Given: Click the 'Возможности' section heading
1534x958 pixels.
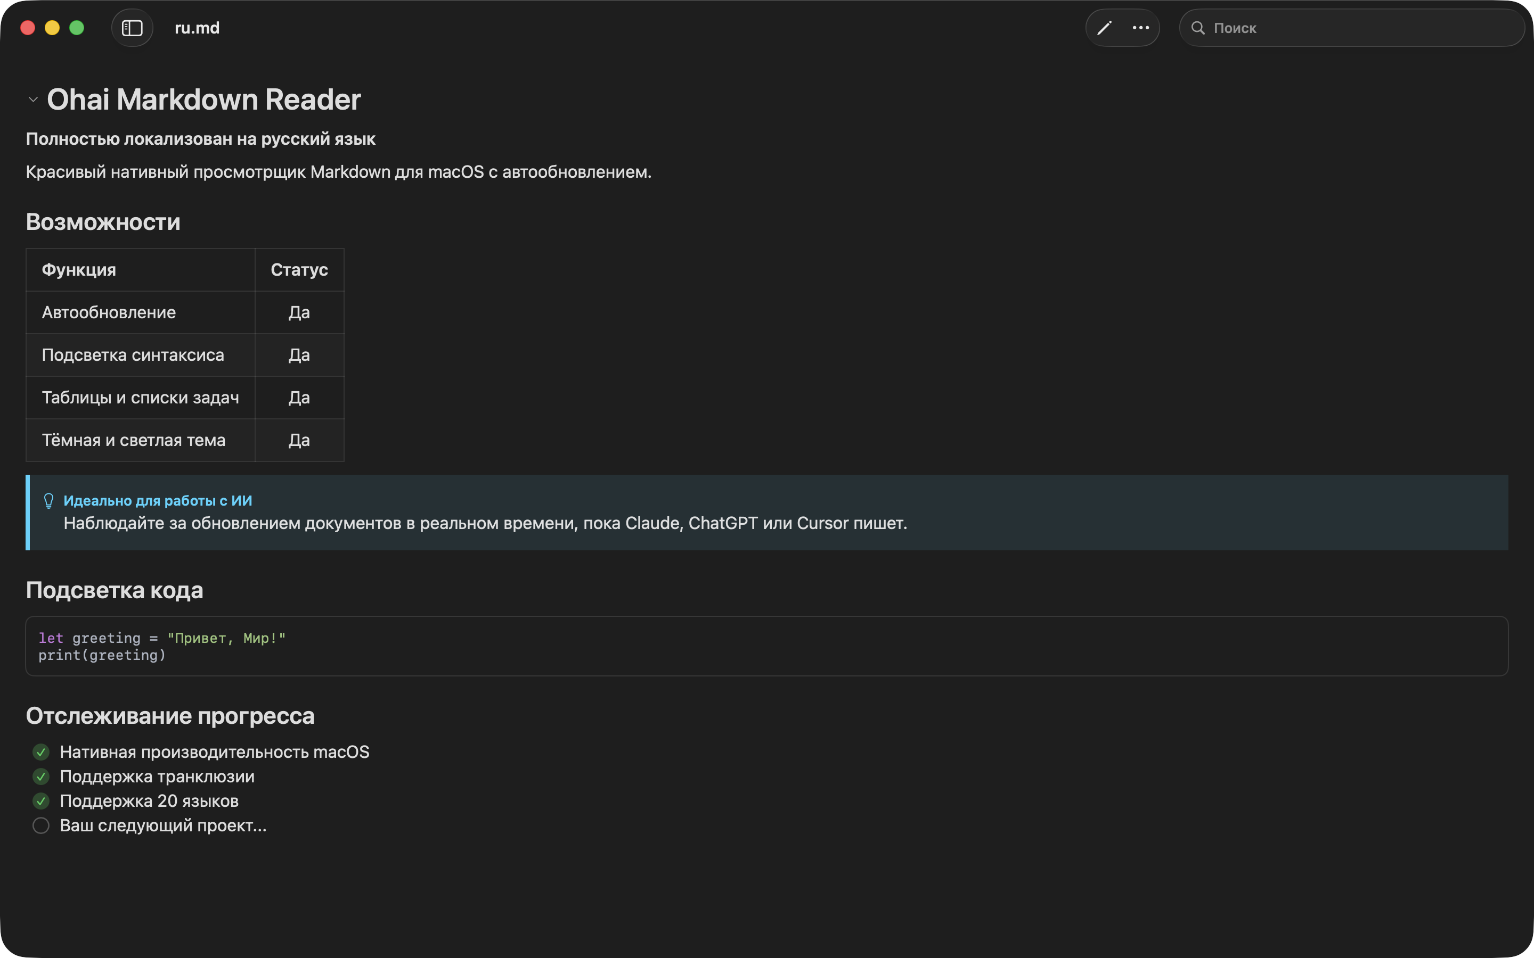Looking at the screenshot, I should [x=103, y=222].
